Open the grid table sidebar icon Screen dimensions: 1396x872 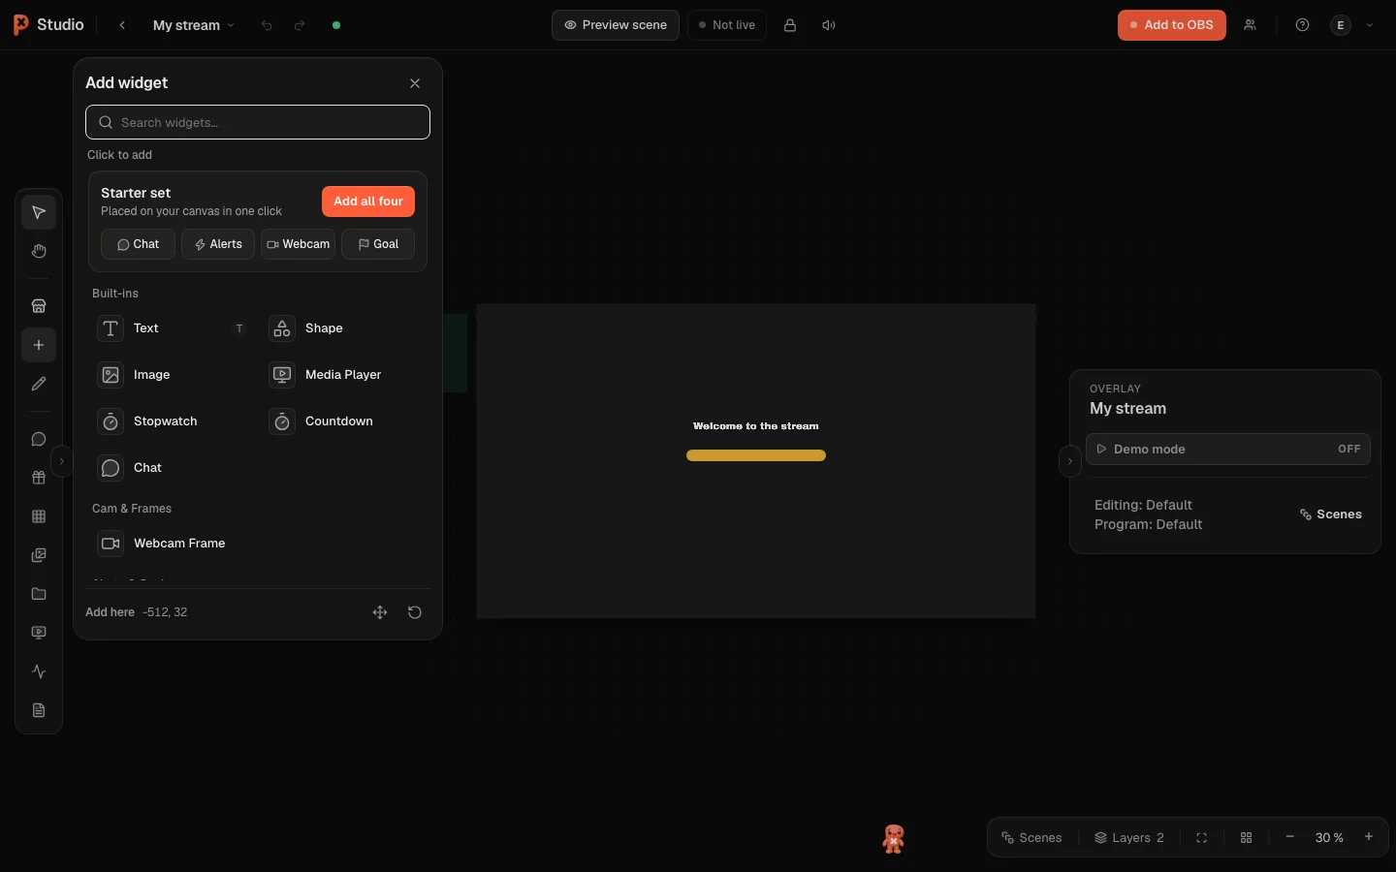pos(39,516)
